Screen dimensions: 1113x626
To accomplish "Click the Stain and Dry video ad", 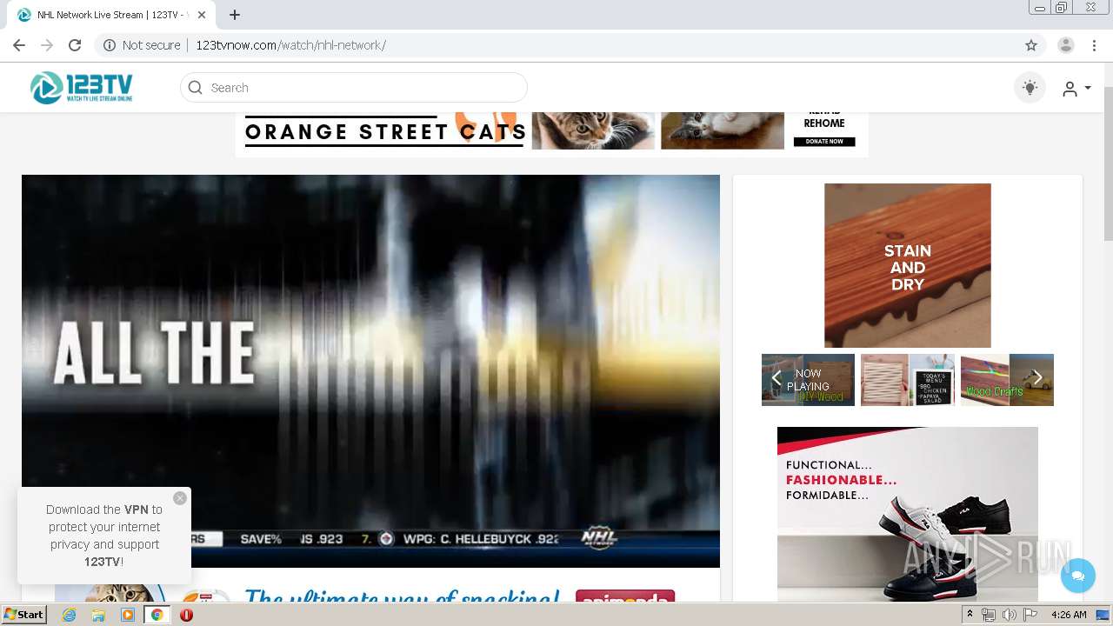I will click(x=908, y=265).
